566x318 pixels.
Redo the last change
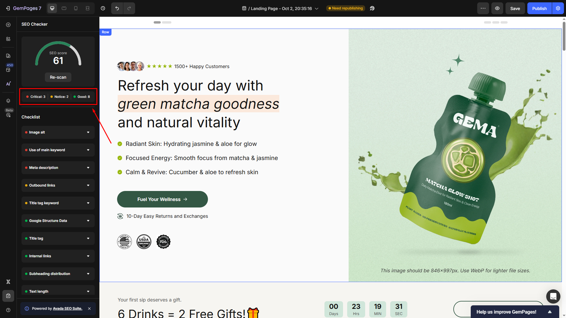click(129, 8)
